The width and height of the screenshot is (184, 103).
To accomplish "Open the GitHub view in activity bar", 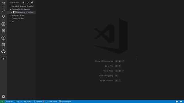I will click(x=3, y=51).
